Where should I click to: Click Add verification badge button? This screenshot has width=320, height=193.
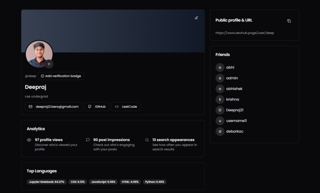(x=61, y=76)
